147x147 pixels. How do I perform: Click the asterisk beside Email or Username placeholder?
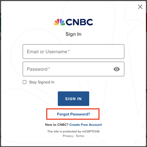click(x=69, y=51)
